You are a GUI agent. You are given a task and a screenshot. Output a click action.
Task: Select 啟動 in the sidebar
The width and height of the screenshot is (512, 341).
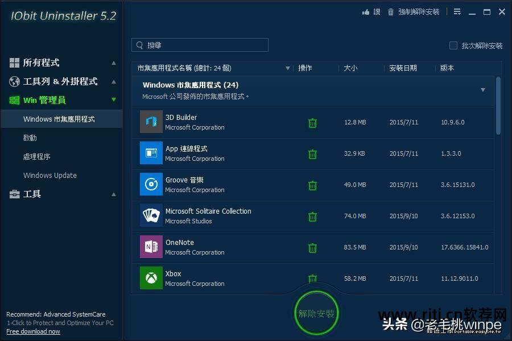pyautogui.click(x=30, y=138)
